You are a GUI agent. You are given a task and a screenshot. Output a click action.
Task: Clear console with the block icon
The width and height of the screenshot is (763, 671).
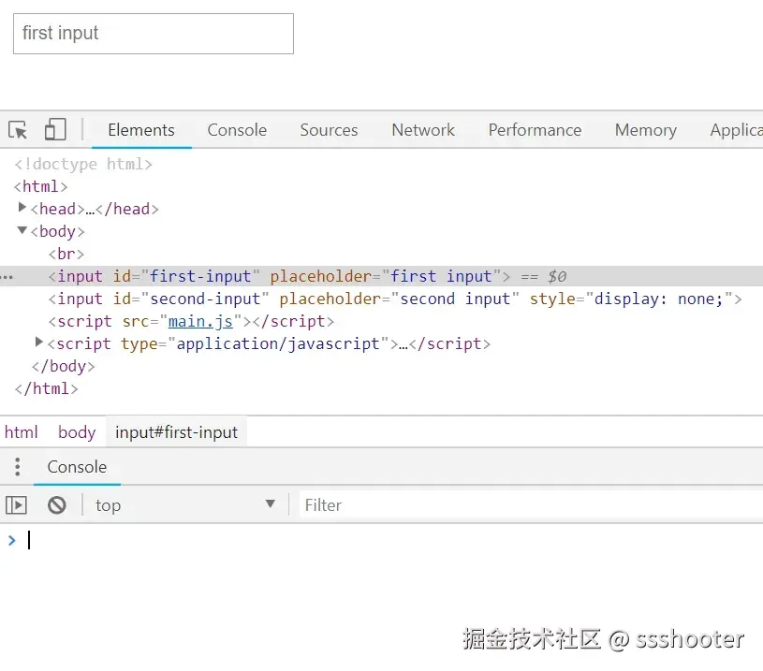click(57, 505)
